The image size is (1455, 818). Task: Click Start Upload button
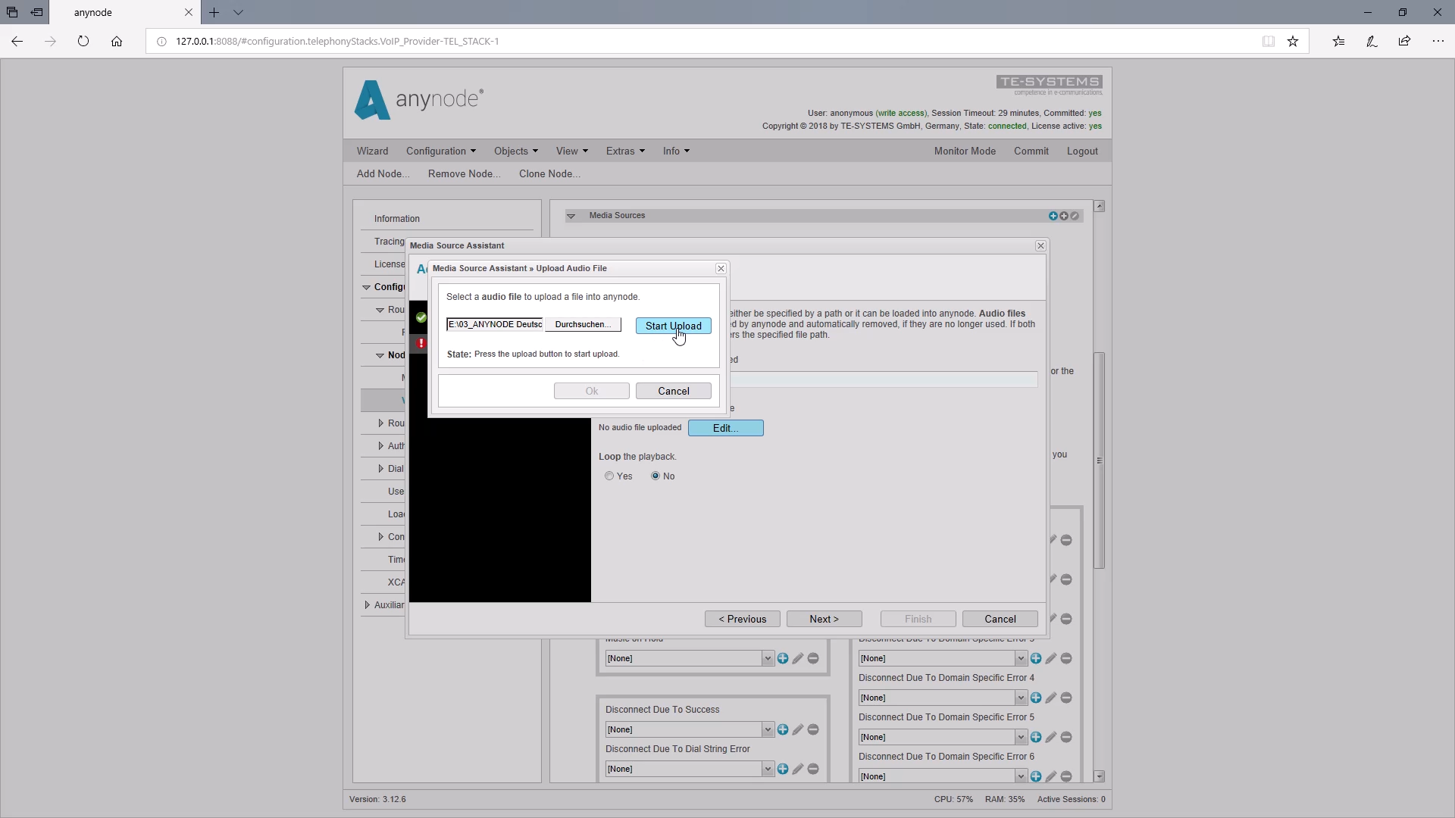[x=673, y=326]
